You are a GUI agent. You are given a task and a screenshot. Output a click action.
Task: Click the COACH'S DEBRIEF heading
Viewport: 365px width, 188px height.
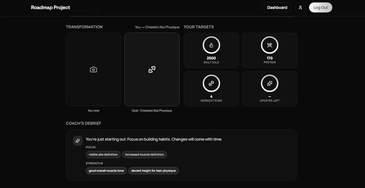pyautogui.click(x=83, y=123)
